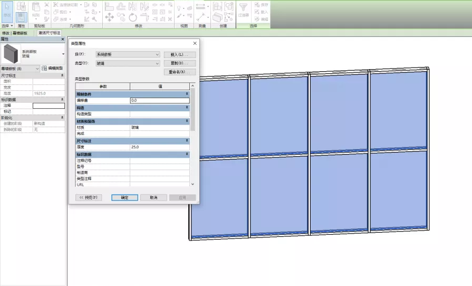Viewport: 472px width, 286px height.
Task: Click the 修改 | 幕墙嵌板 context tab
Action: (15, 33)
